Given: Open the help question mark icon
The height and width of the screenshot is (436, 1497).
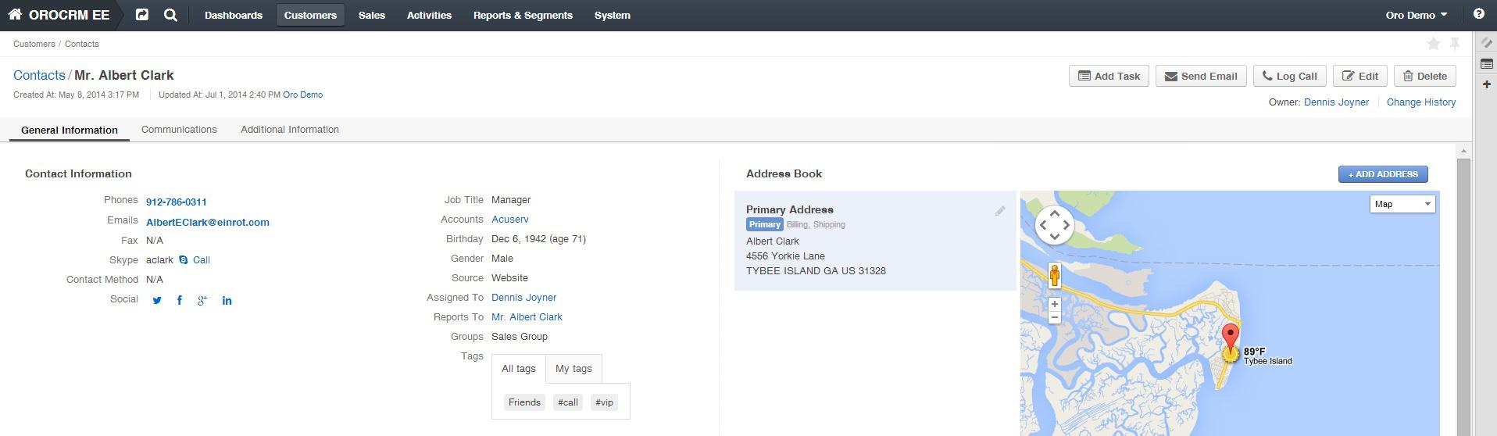Looking at the screenshot, I should [x=1478, y=14].
